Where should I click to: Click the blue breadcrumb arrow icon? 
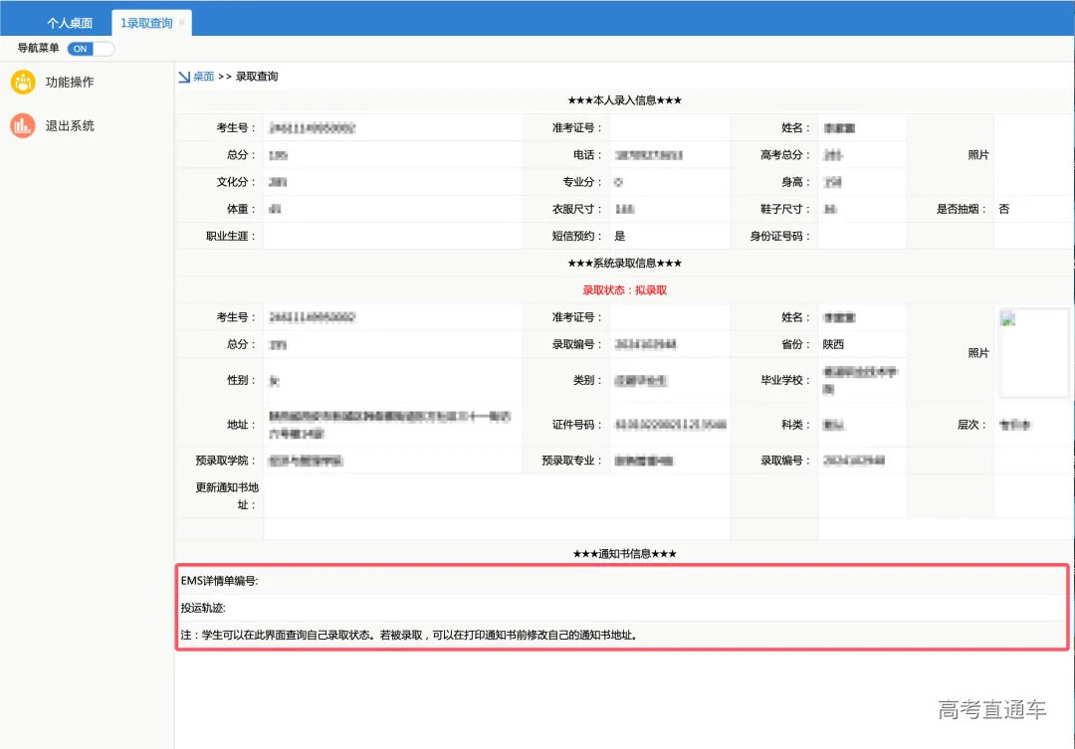tap(184, 77)
